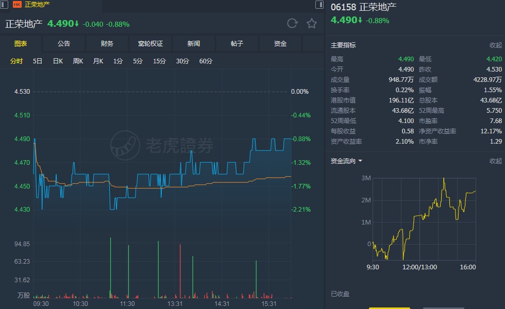Click the 市盈率 value 7.68

[496, 121]
